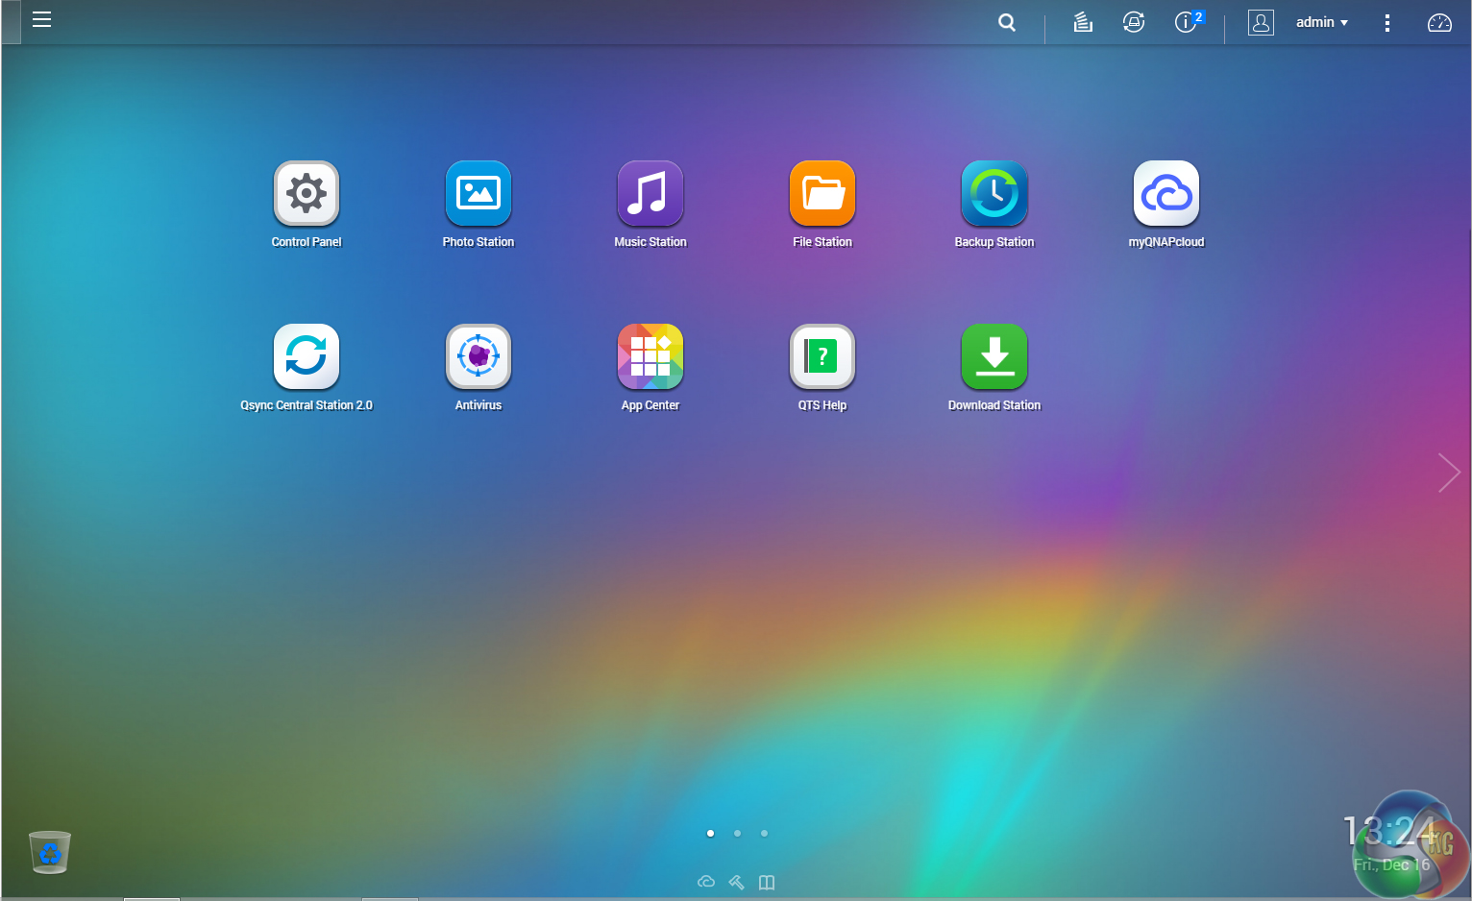Open QTS Help

point(822,357)
